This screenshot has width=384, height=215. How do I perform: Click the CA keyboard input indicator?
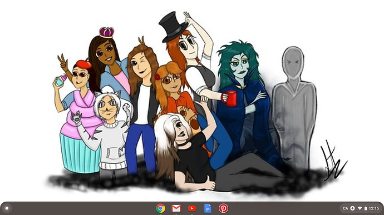pyautogui.click(x=345, y=208)
